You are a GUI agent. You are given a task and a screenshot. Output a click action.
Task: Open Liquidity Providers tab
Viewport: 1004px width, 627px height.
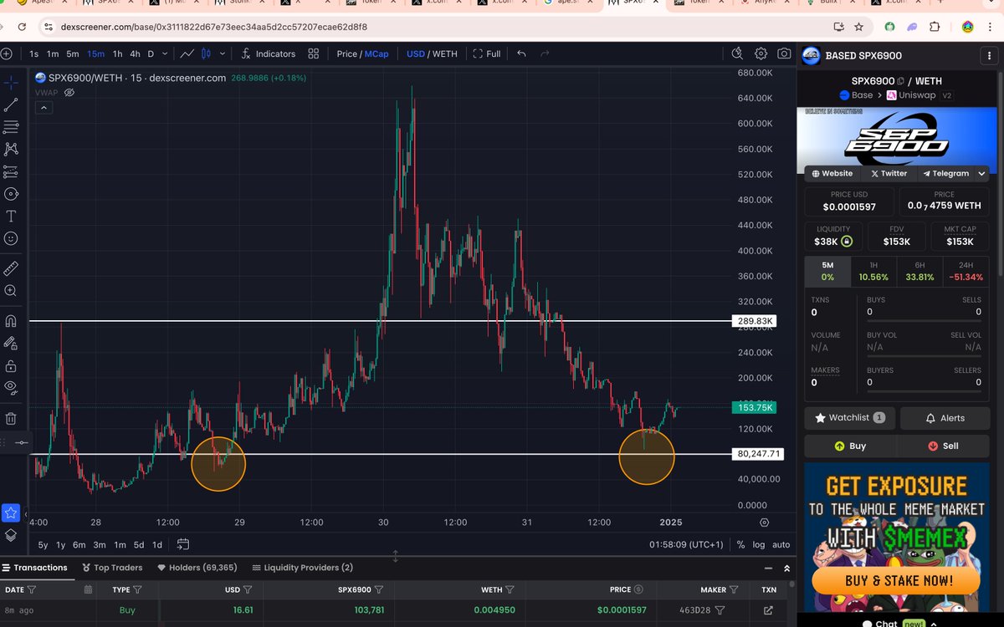click(302, 568)
